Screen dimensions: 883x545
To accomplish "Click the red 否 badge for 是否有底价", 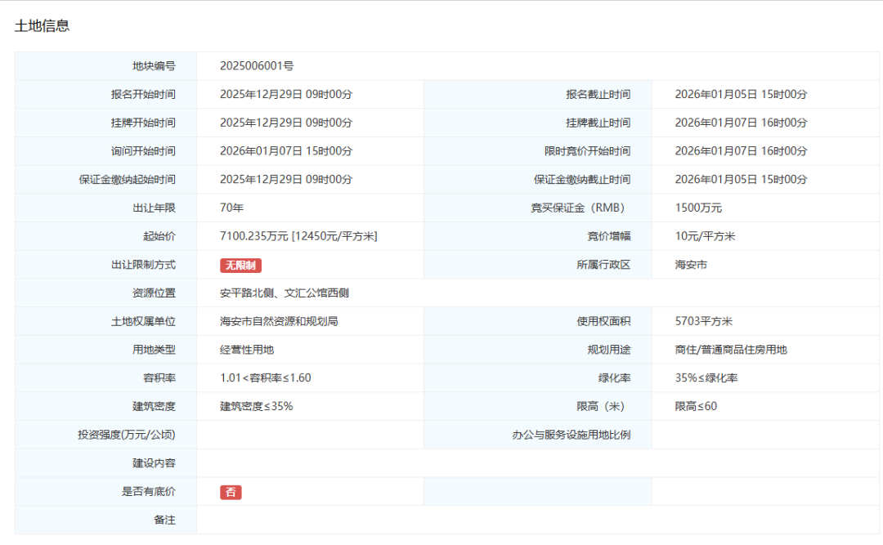I will point(231,491).
